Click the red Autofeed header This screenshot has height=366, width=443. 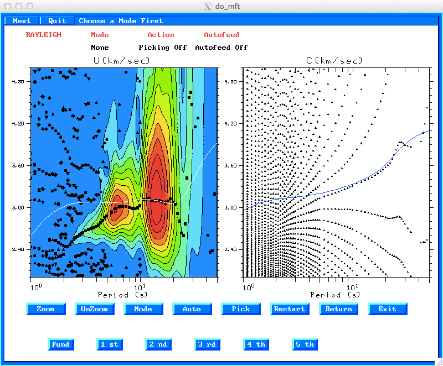click(221, 35)
